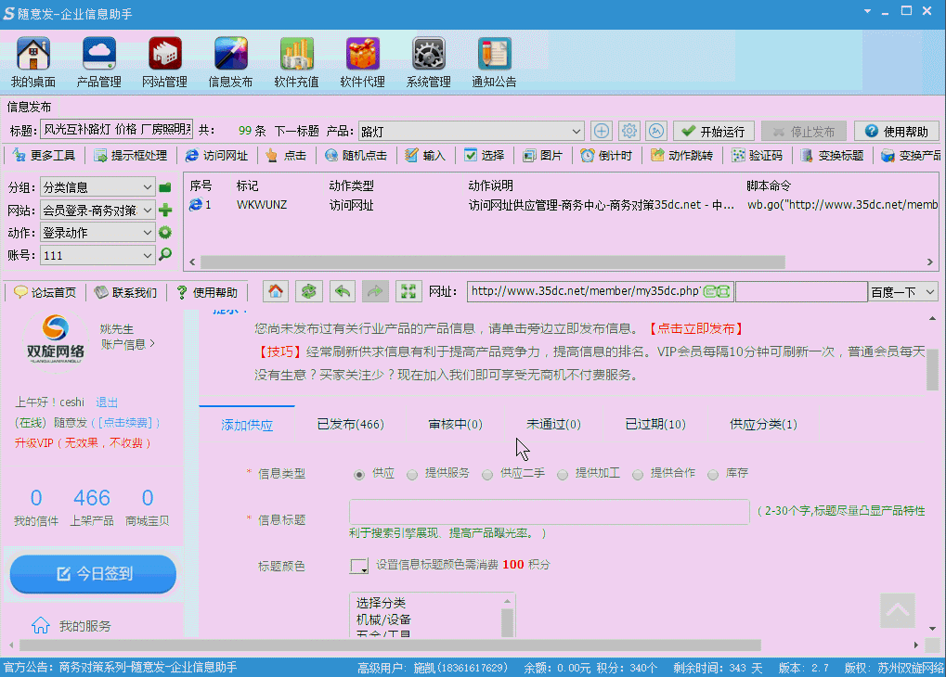The height and width of the screenshot is (677, 946).
Task: Open 我的桌面 home icon
Action: (x=33, y=55)
